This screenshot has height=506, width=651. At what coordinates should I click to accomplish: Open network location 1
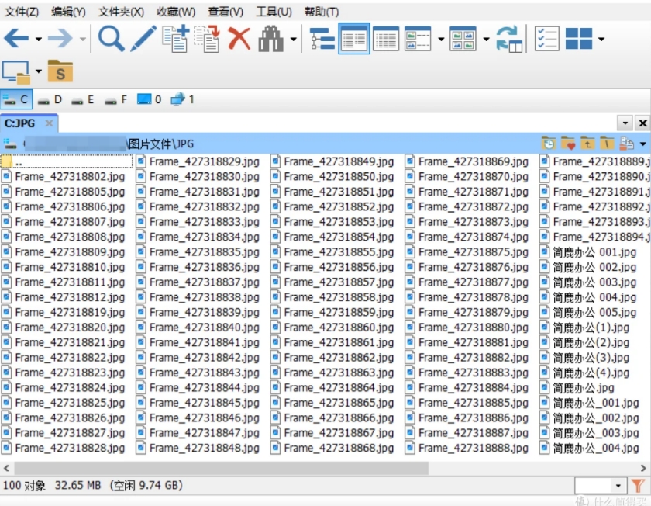(182, 99)
